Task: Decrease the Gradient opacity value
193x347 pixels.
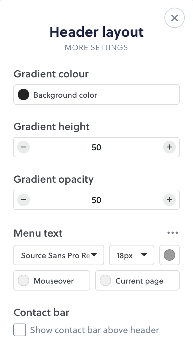Action: pos(23,200)
